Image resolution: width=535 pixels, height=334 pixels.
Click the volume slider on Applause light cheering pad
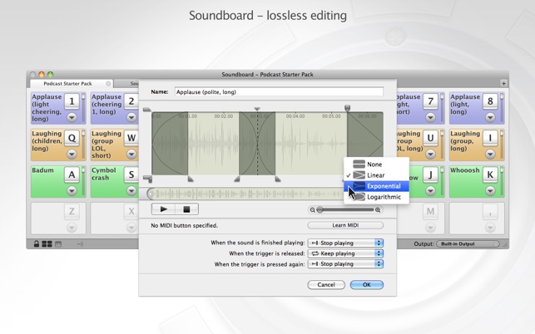[83, 108]
